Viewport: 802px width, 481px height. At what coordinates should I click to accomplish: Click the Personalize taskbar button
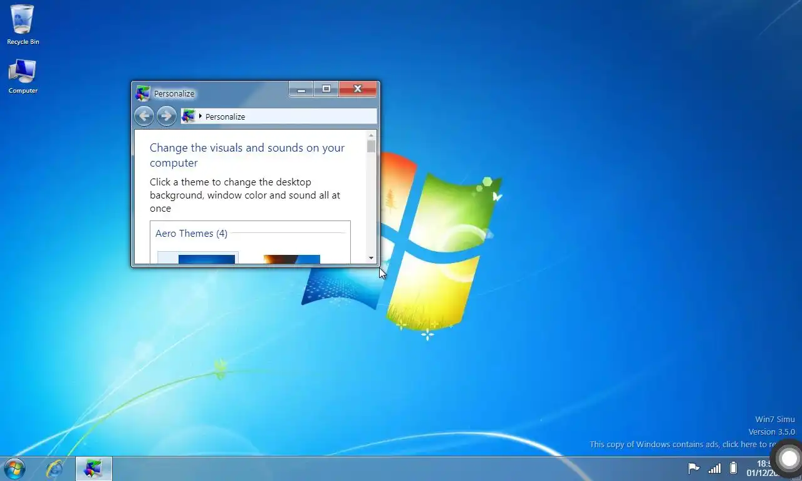coord(93,468)
